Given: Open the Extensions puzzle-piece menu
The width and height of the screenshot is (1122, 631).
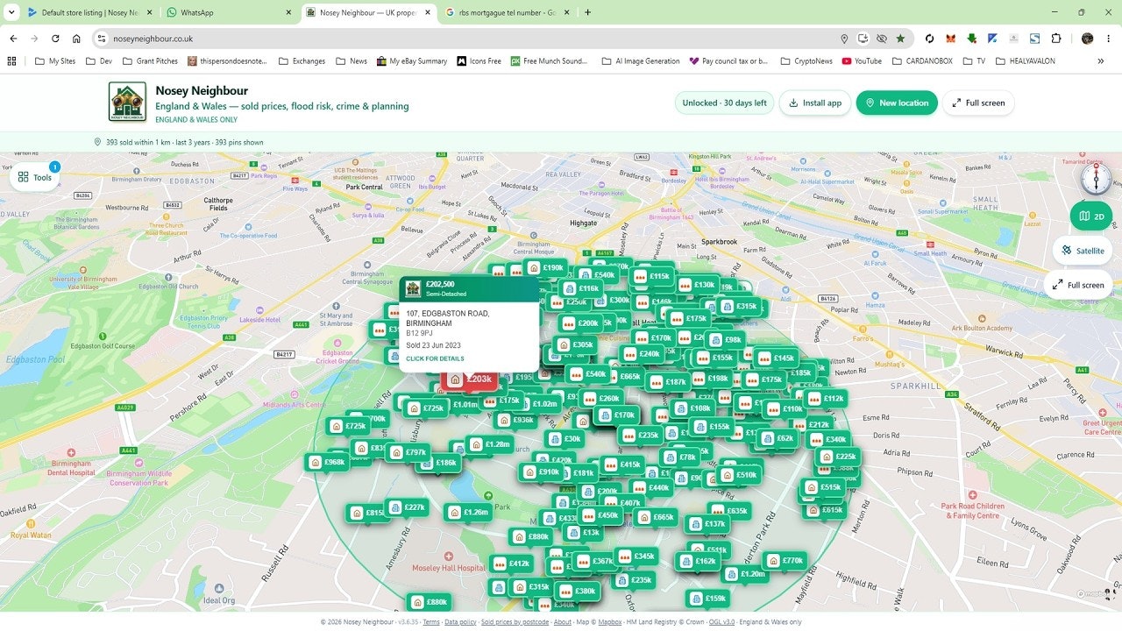Looking at the screenshot, I should pos(1056,39).
